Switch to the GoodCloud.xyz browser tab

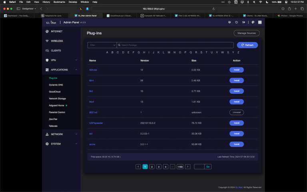[x=120, y=16]
